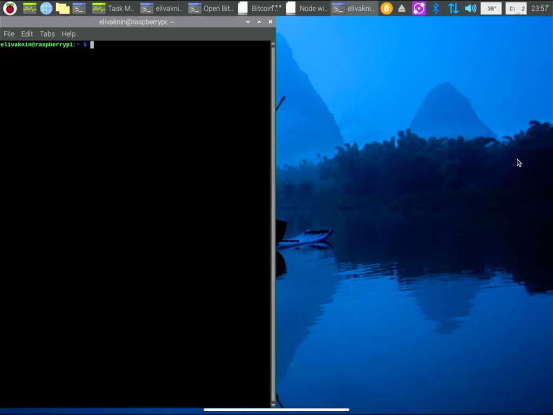Toggle Bluetooth from the system tray
553x415 pixels.
[x=436, y=8]
